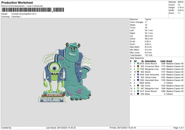Click the navy Hanukkah Blue color swatch

[x=138, y=80]
